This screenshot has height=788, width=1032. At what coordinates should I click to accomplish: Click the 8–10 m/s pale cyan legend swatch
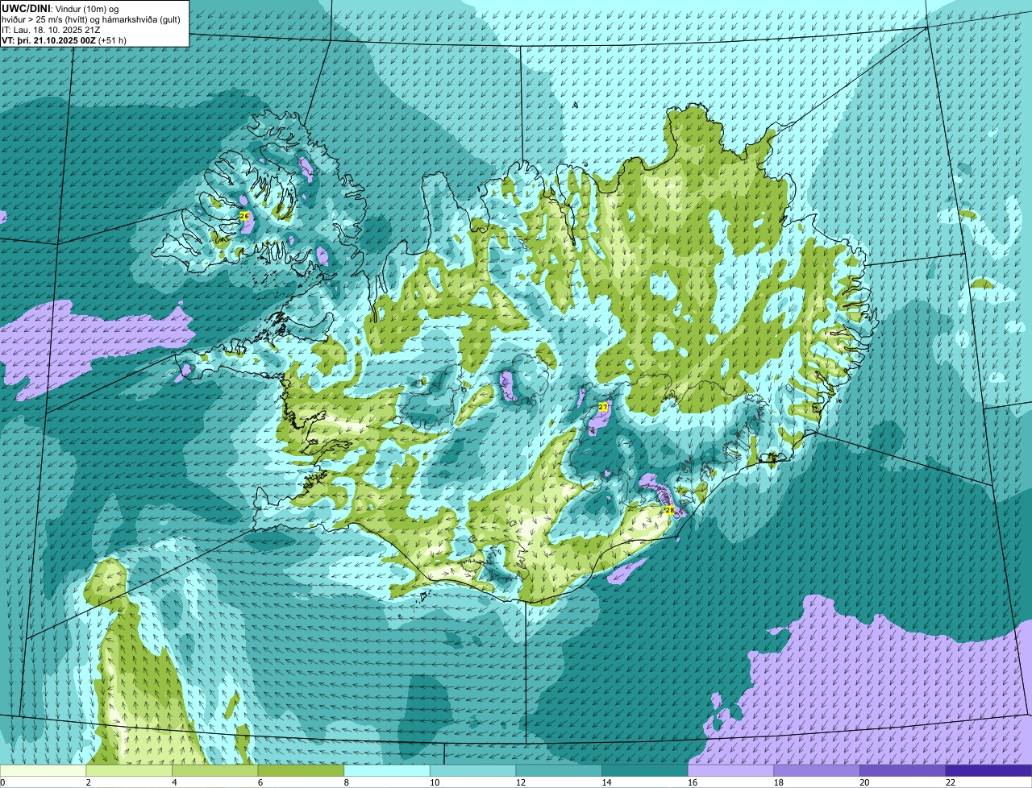(x=387, y=770)
